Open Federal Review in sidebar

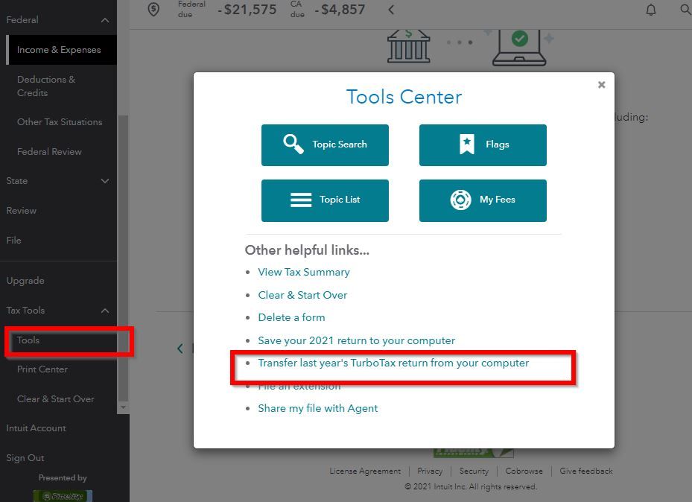click(x=49, y=152)
